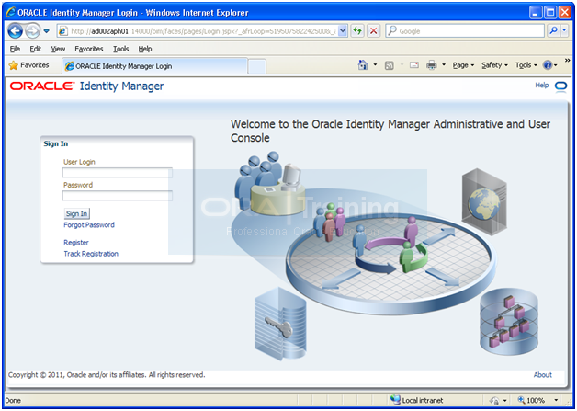Maximize the Internet Explorer window
Image resolution: width=577 pixels, height=411 pixels.
550,13
